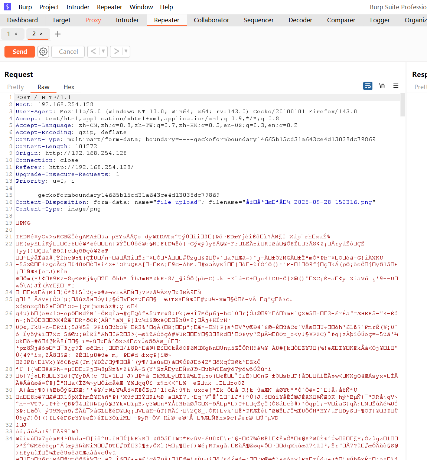Switch to the Dashboard tab
427x460 pixels.
22,20
